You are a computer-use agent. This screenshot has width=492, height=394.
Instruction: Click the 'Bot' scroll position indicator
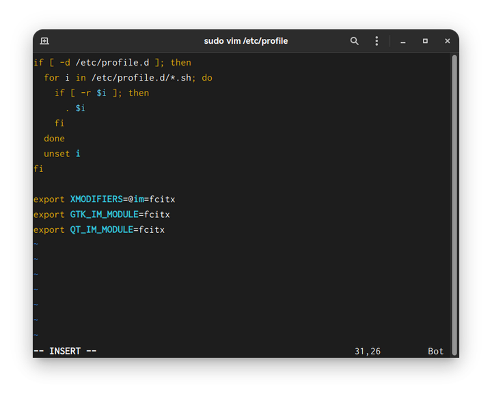tap(435, 351)
